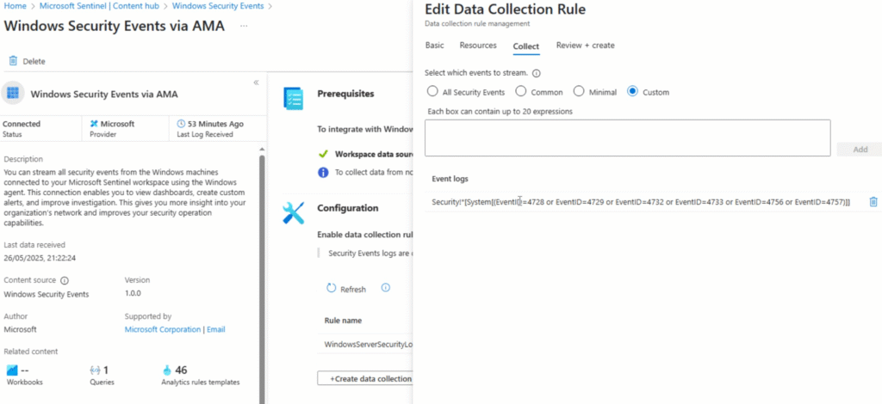This screenshot has width=882, height=404.
Task: Click the Windows Security Events connector icon
Action: pyautogui.click(x=13, y=93)
